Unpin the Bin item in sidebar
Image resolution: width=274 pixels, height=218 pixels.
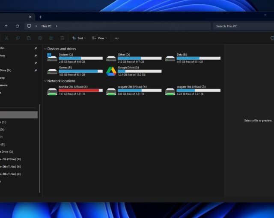(x=36, y=48)
